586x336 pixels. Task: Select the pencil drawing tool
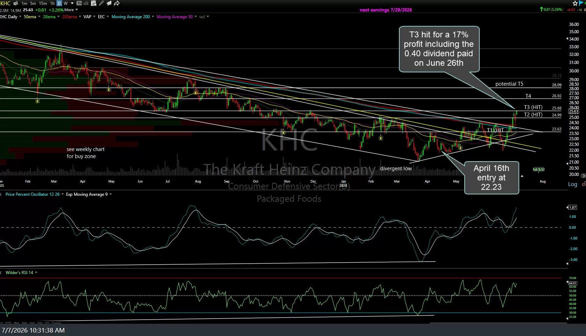point(101,3)
